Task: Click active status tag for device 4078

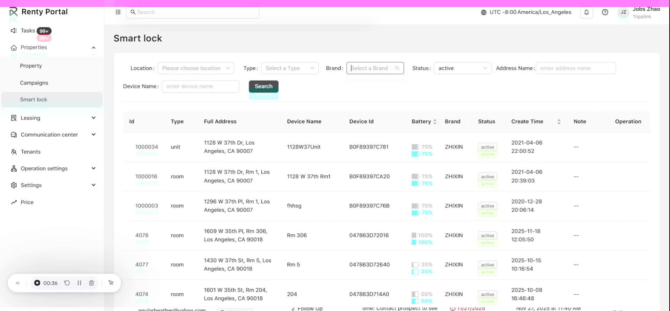Action: click(487, 236)
